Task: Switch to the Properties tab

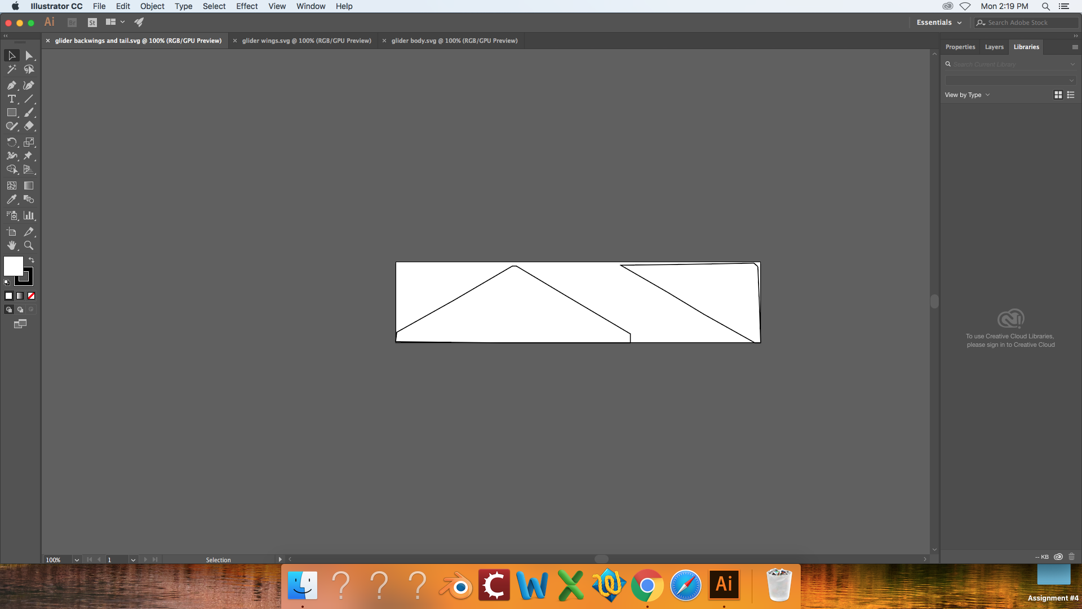Action: pyautogui.click(x=959, y=46)
